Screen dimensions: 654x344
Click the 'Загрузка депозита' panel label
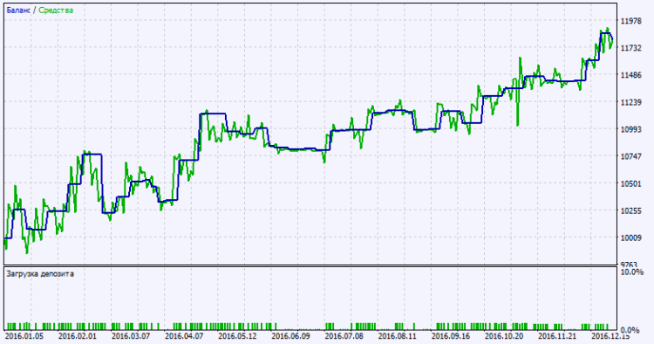click(40, 274)
